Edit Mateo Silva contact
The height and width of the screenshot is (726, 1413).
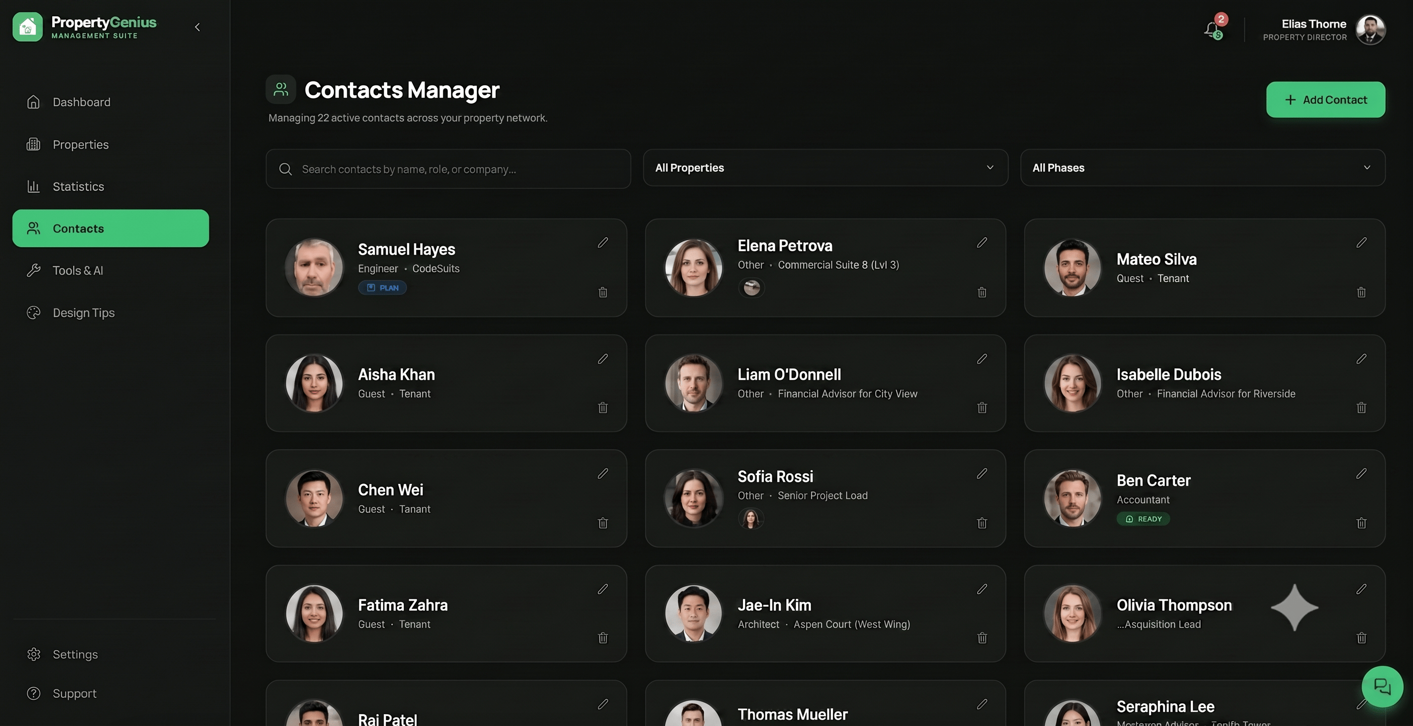[1362, 243]
